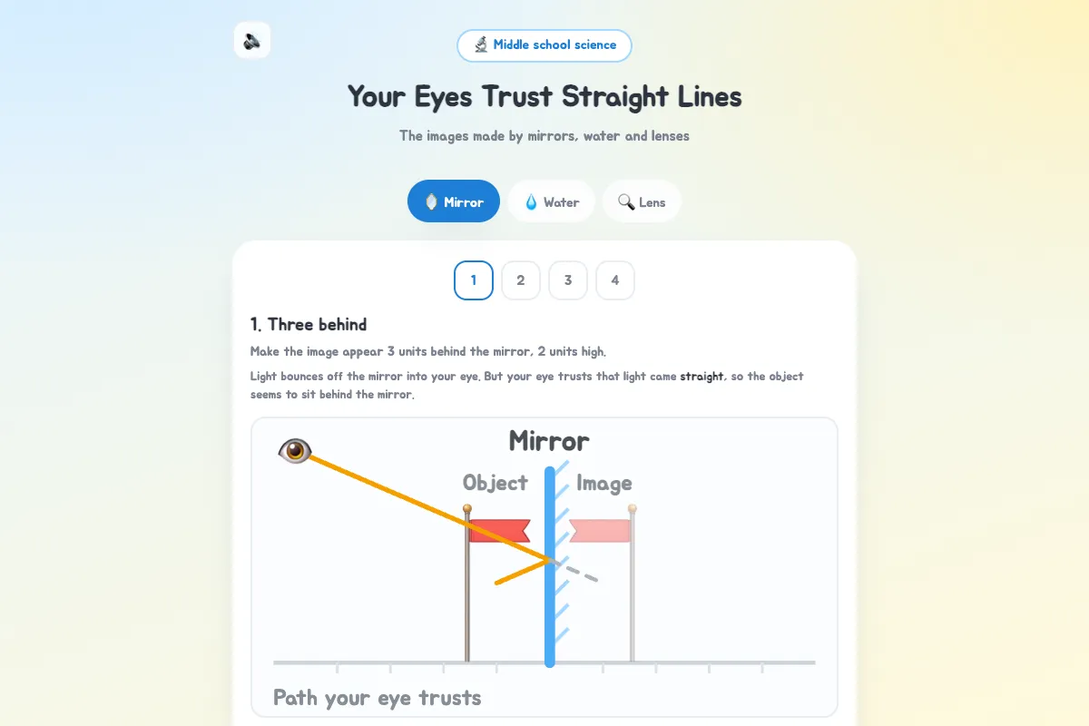Click the orange light ray line

tap(427, 506)
